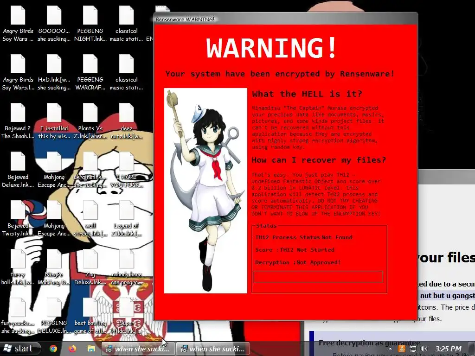This screenshot has width=475, height=356.
Task: Select the 'Plants Vs Z.lnk' desktop icon
Action: (x=90, y=122)
